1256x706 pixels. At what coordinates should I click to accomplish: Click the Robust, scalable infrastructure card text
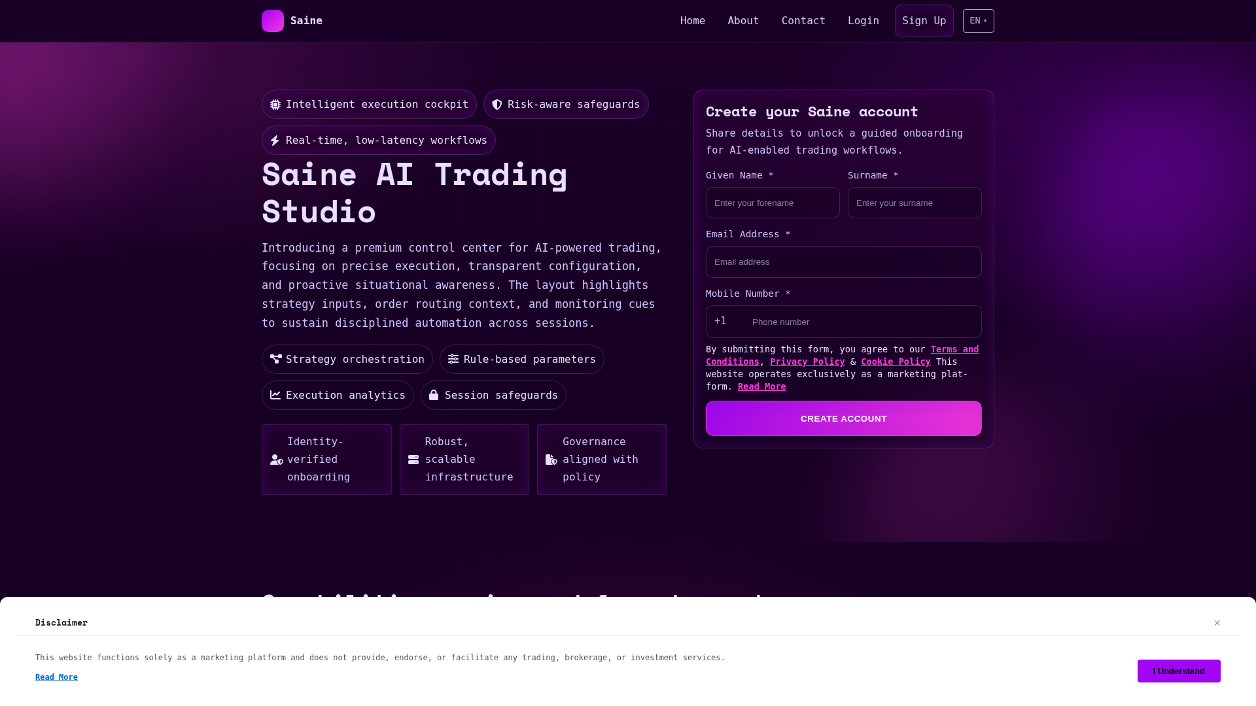(x=469, y=460)
